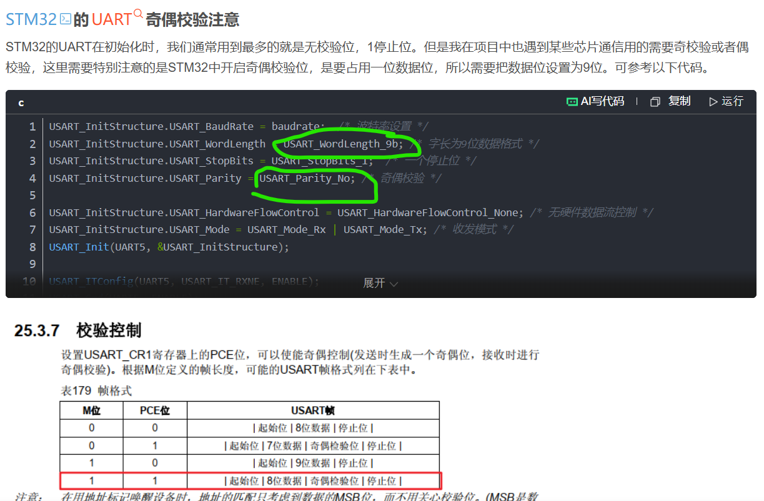Click the USART_BaudRate code line
Viewport: 764px width, 501px height.
239,127
